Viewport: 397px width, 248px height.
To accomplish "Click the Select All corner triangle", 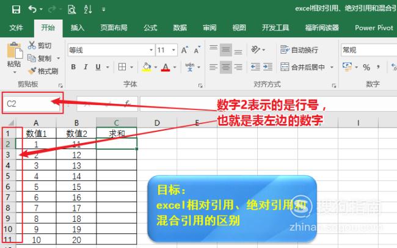I will tap(10, 123).
